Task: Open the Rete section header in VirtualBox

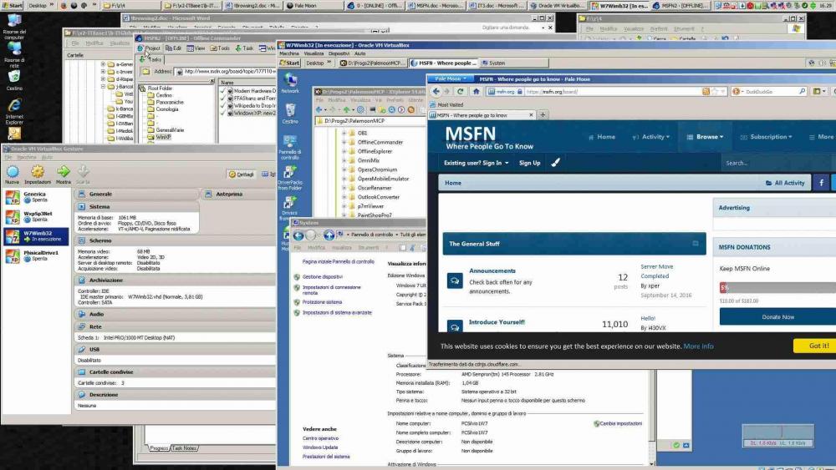Action: [x=175, y=326]
